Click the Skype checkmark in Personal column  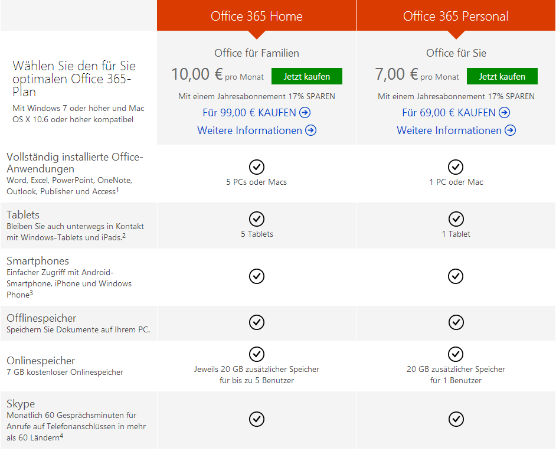click(x=456, y=419)
